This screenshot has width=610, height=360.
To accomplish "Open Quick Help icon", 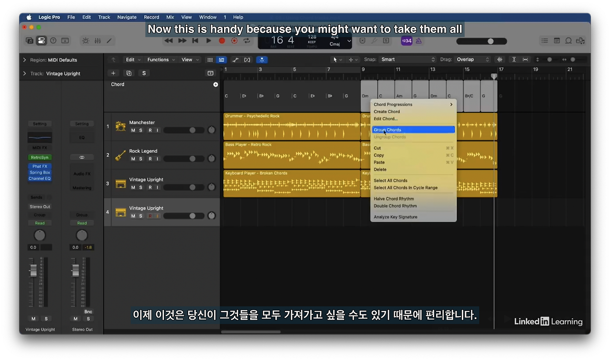I will (53, 41).
